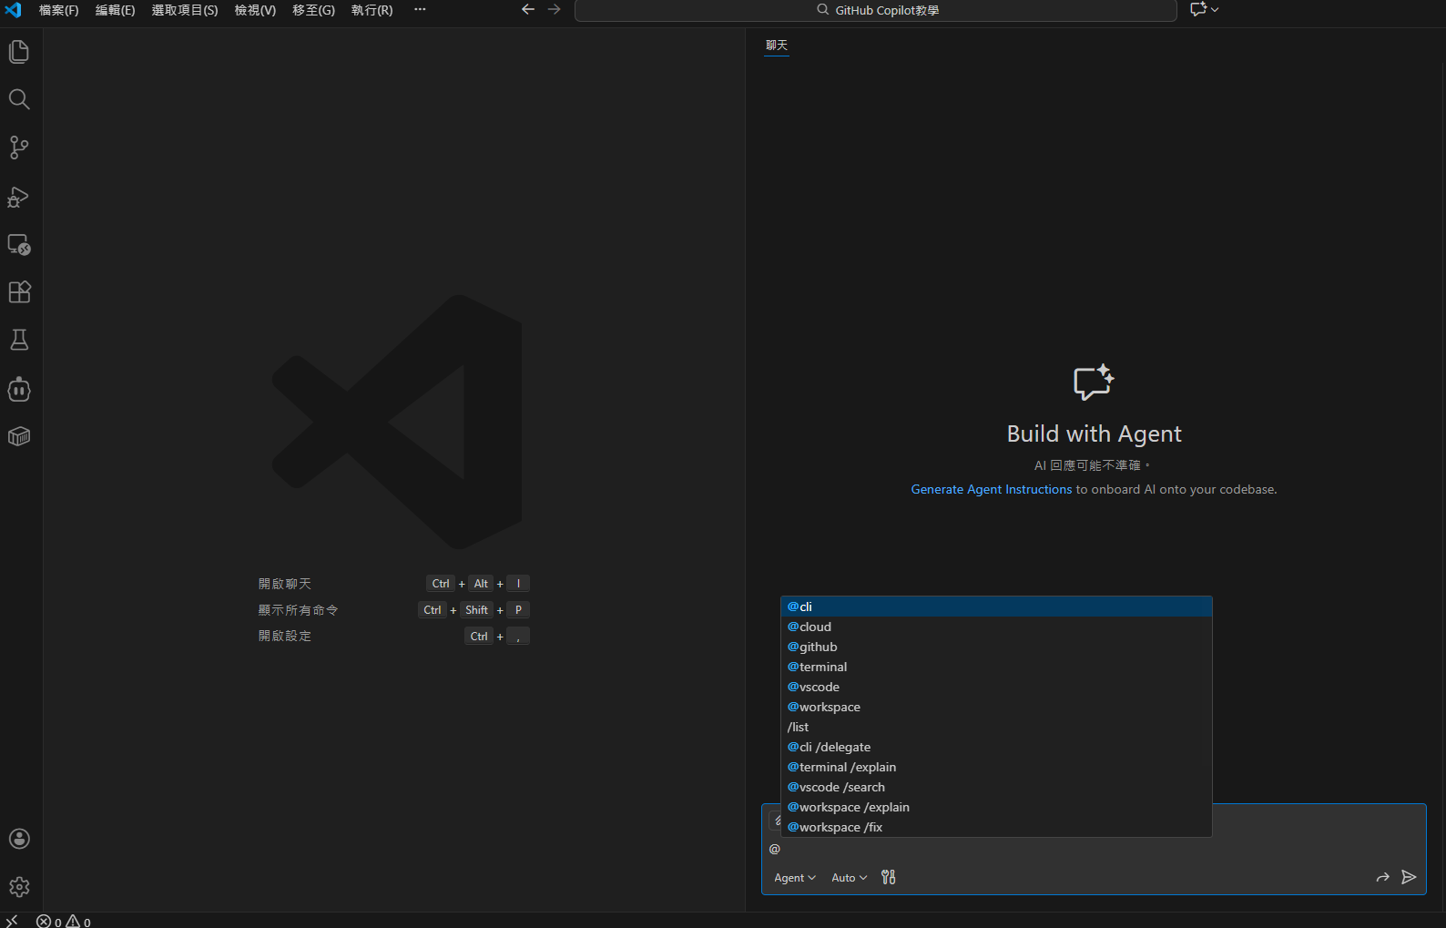This screenshot has width=1446, height=928.
Task: Click the Accounts icon in activity bar
Action: point(19,839)
